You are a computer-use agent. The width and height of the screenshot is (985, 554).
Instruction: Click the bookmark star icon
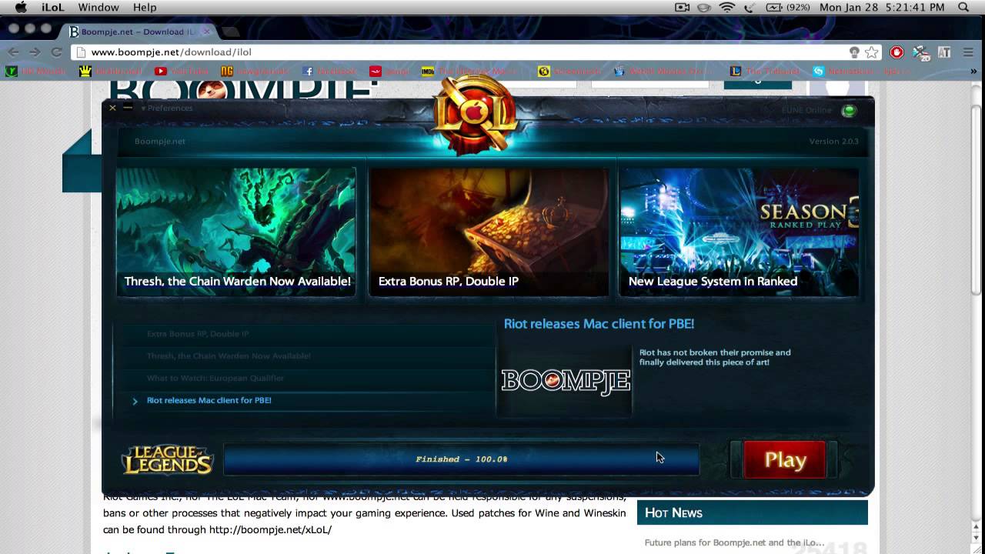coord(871,52)
